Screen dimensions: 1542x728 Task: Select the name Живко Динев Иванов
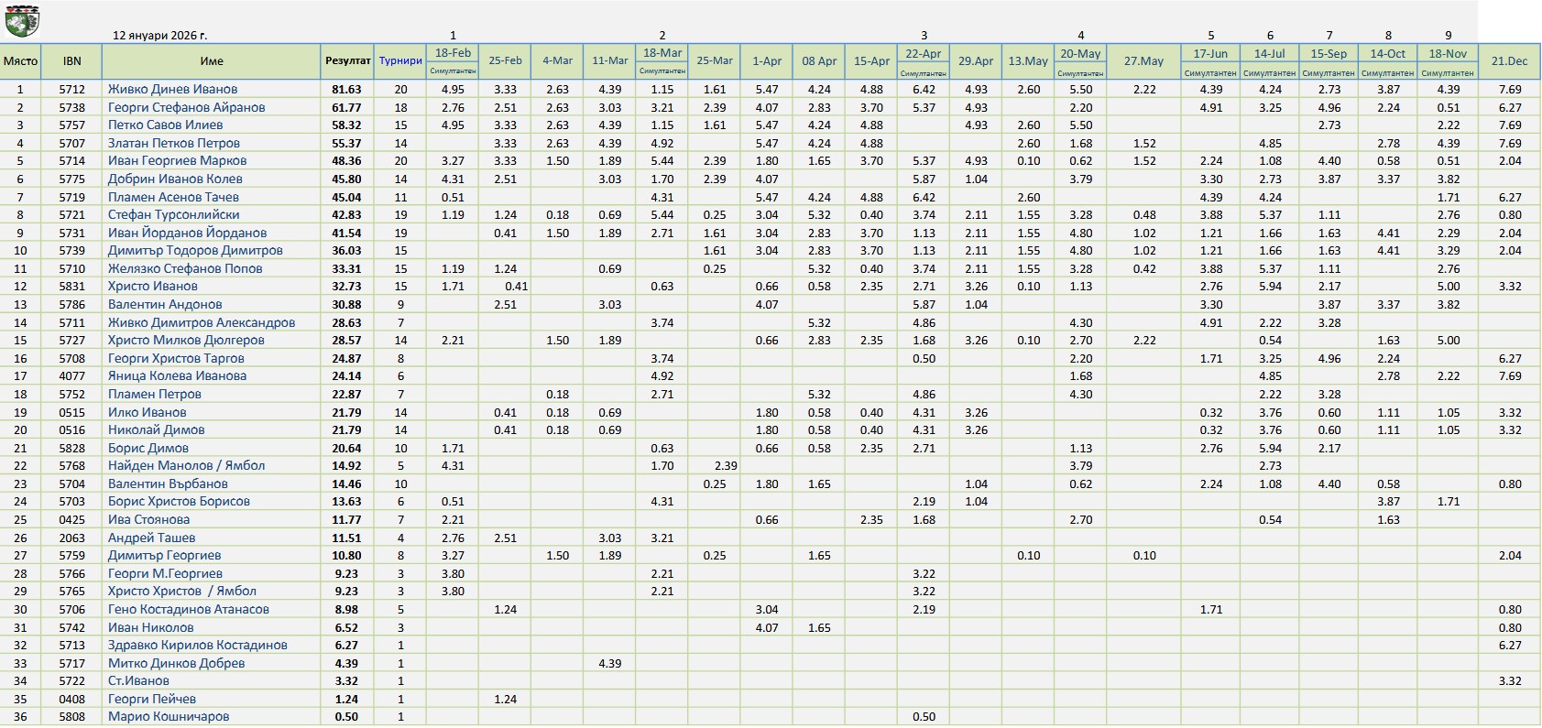[172, 90]
